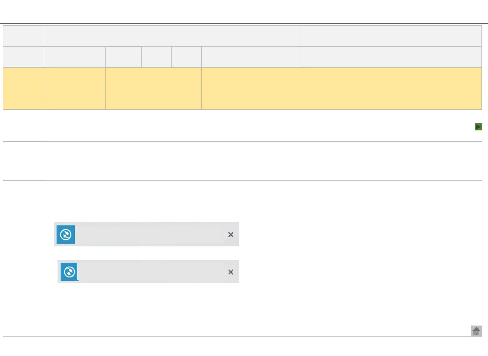The width and height of the screenshot is (488, 356).
Task: Click the rightmost cell in top gray header row
Action: 390,36
